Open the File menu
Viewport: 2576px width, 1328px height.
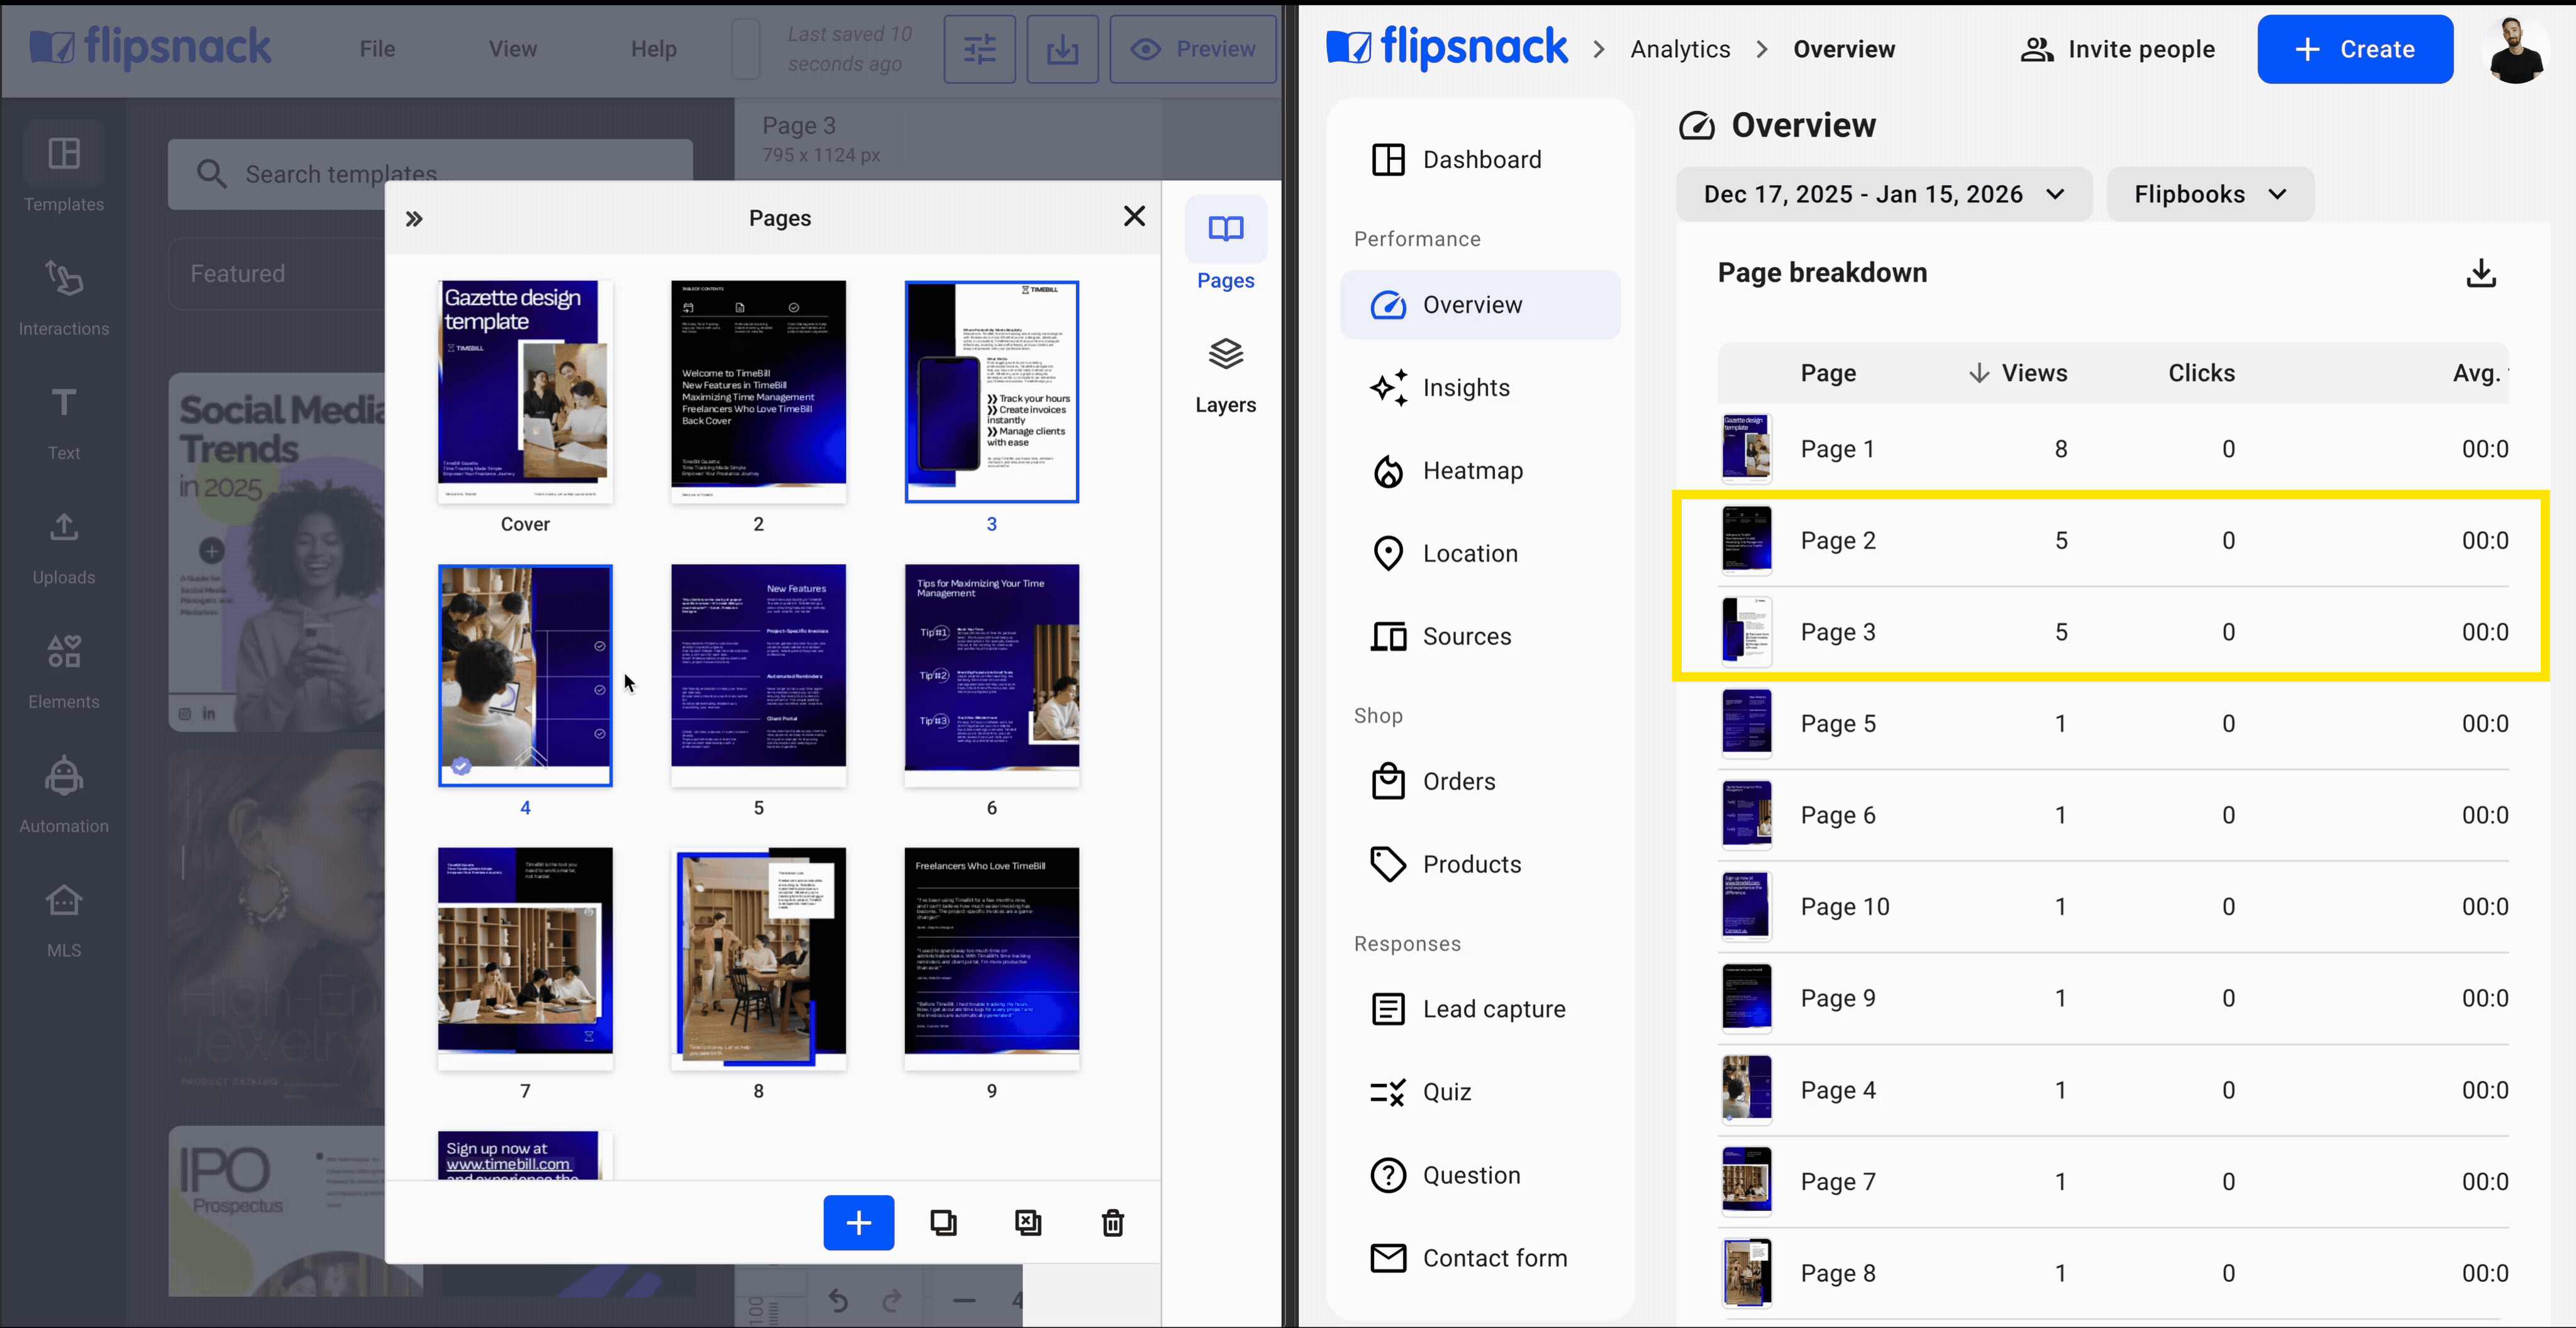point(377,49)
